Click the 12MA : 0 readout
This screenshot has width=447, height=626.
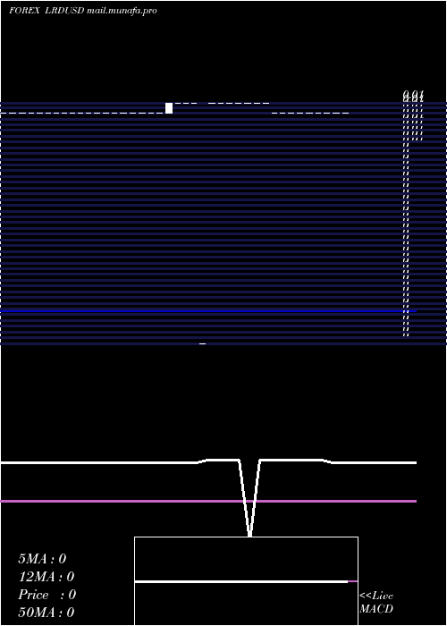pos(46,577)
